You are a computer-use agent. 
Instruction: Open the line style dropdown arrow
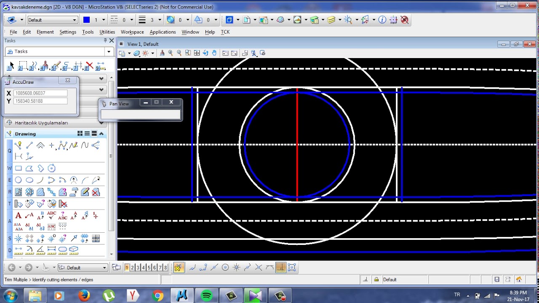tap(131, 20)
